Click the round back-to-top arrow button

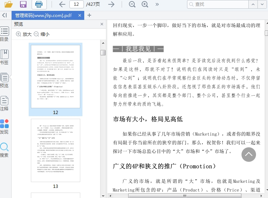(x=248, y=155)
